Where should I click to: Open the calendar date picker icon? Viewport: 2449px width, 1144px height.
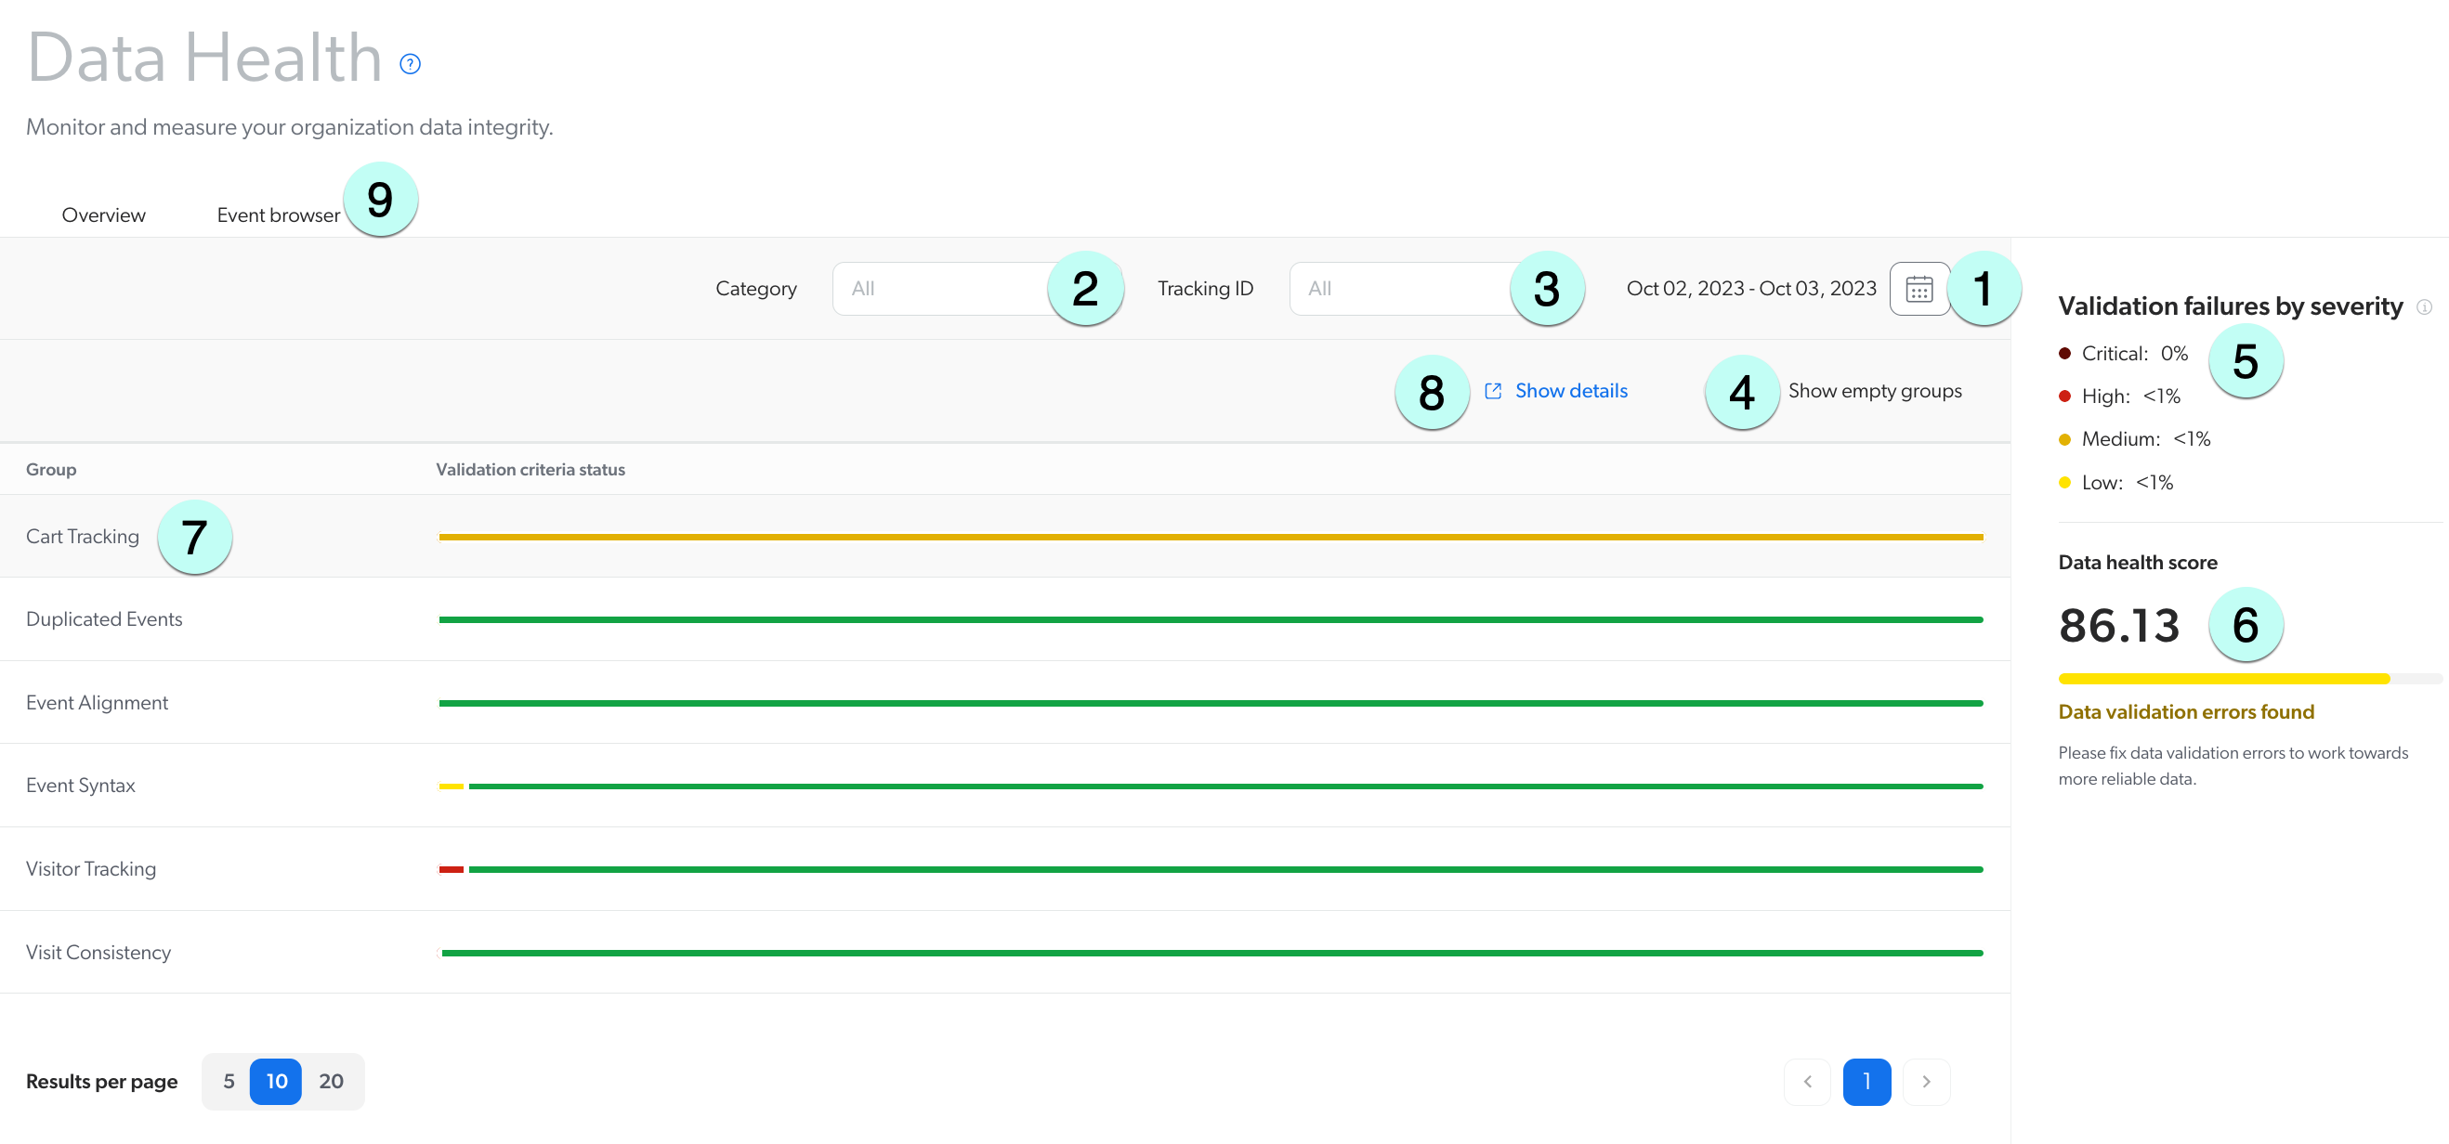1919,289
